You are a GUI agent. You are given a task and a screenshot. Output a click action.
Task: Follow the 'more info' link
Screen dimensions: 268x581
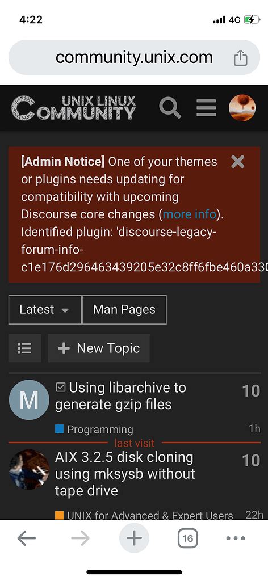coord(190,214)
